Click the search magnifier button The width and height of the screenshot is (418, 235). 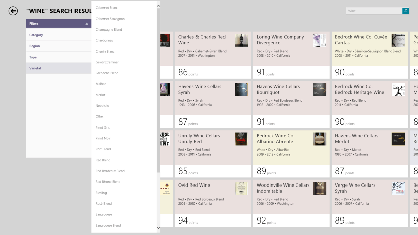(x=406, y=11)
